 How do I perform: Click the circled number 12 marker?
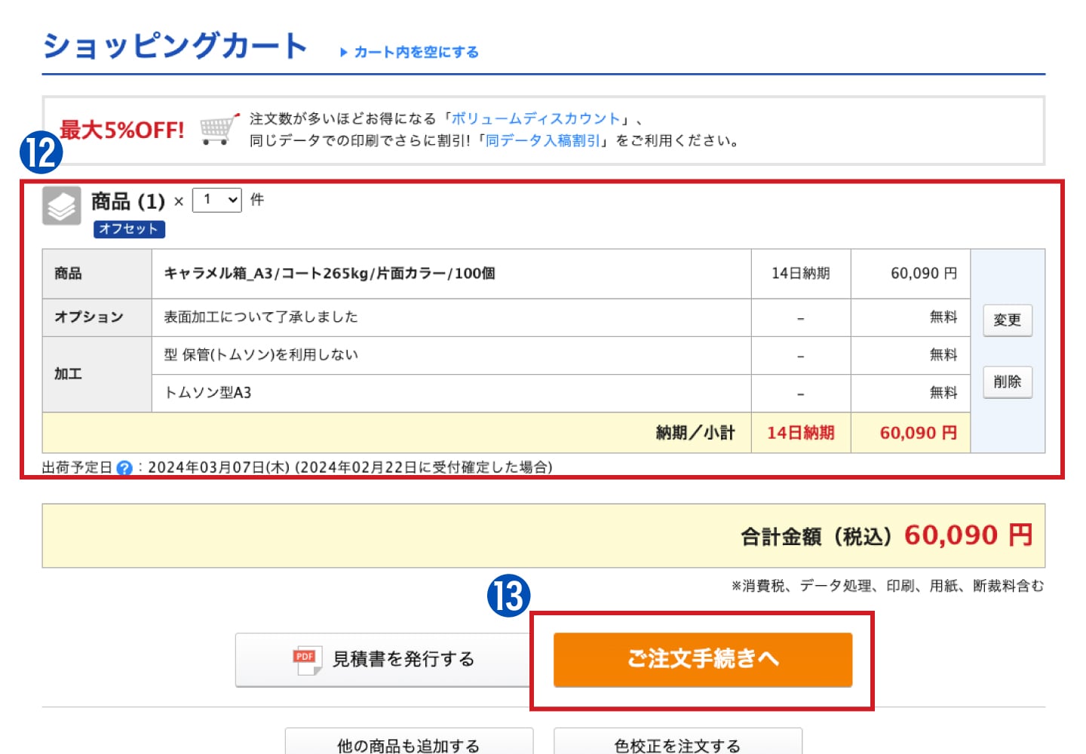point(41,151)
